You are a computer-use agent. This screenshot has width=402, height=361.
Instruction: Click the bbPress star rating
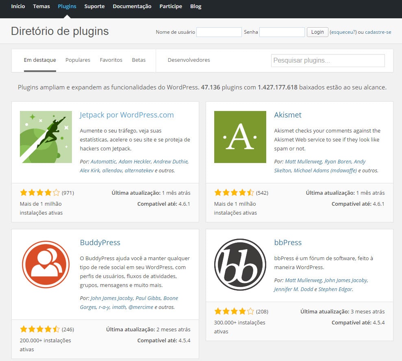(234, 311)
